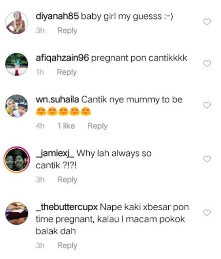Heart _thebuttercupx's comment

click(207, 213)
